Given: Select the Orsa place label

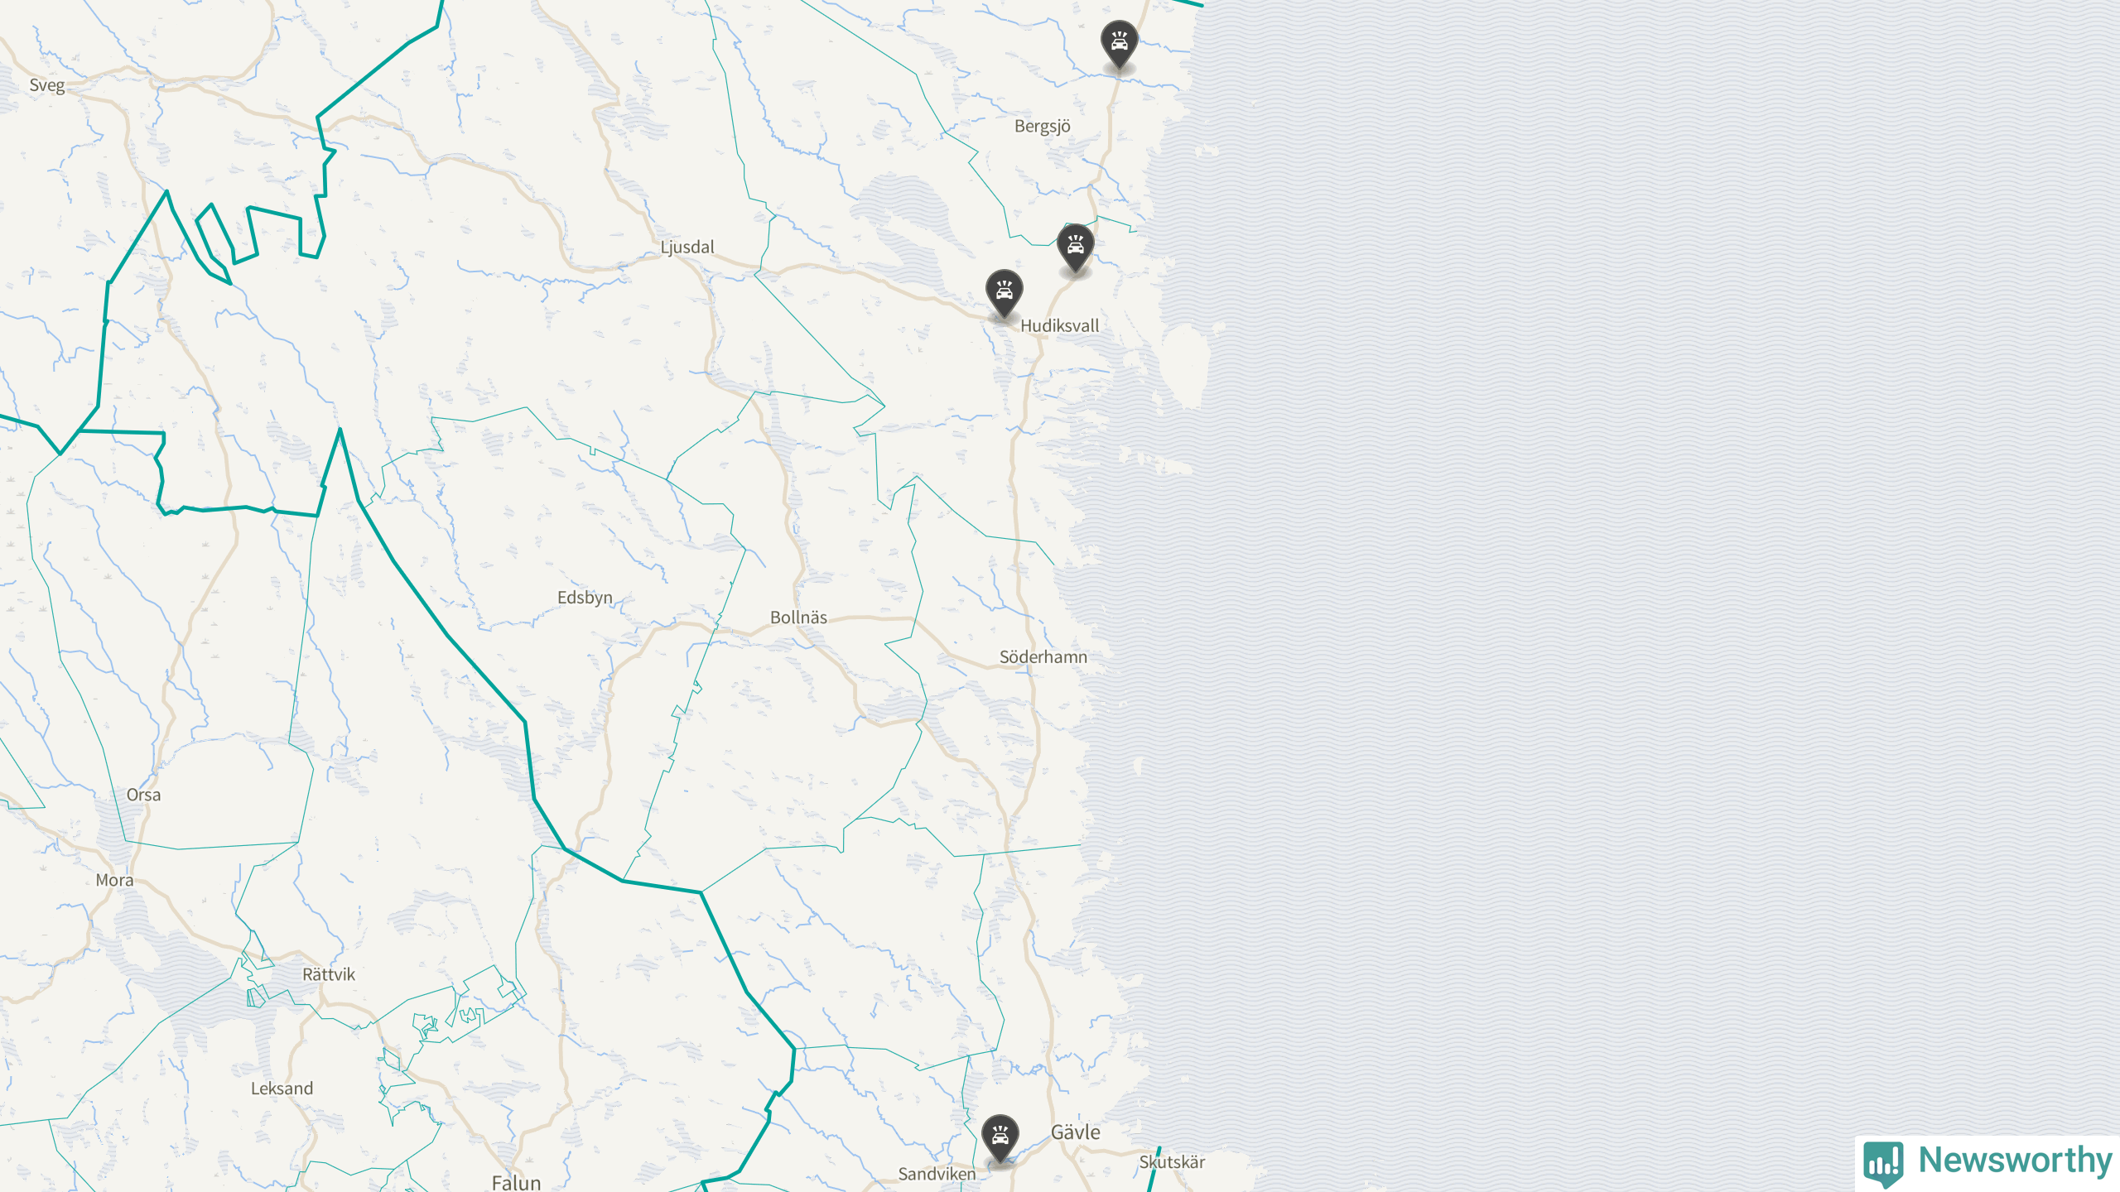Looking at the screenshot, I should (x=143, y=795).
